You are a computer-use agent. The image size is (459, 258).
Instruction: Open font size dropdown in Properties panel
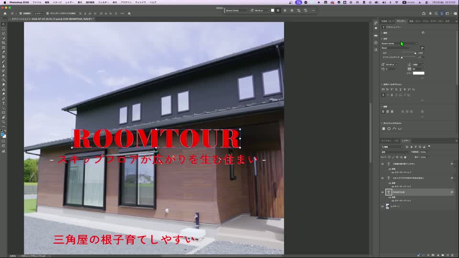pos(396,64)
